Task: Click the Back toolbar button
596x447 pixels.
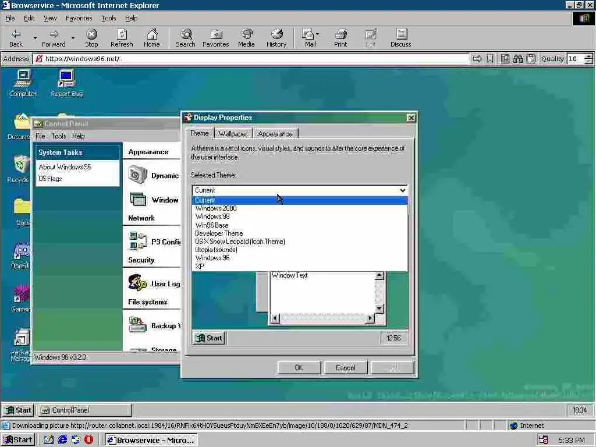Action: tap(16, 38)
